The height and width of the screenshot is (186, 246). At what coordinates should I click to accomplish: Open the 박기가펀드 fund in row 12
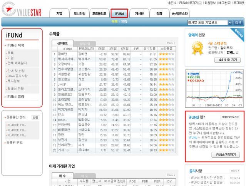(65, 110)
